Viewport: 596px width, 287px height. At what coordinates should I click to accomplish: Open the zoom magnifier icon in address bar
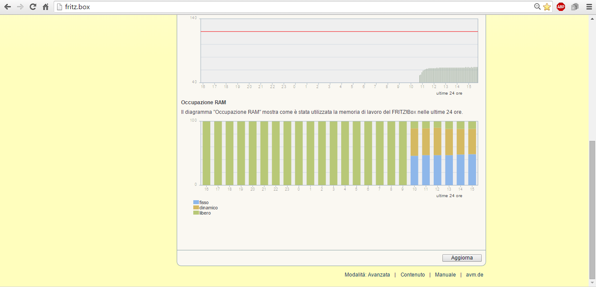point(538,7)
